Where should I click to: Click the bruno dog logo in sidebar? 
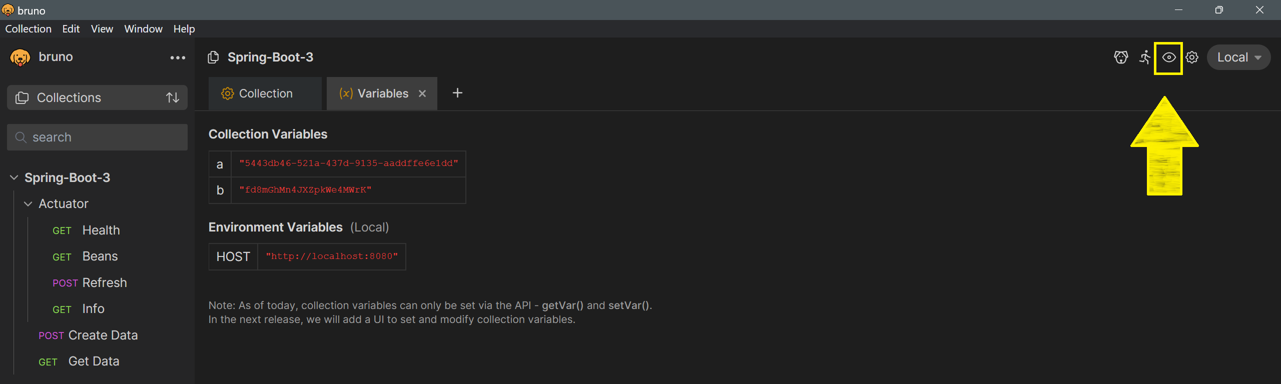tap(20, 57)
